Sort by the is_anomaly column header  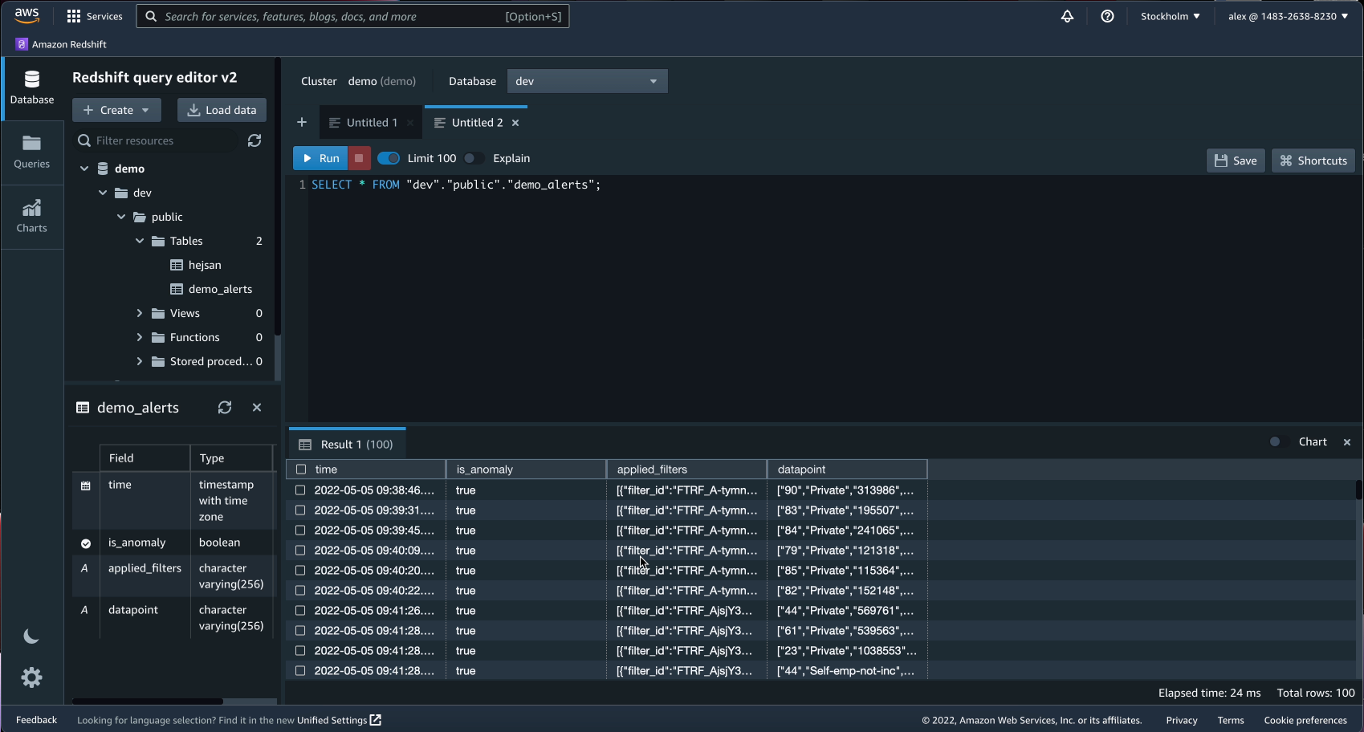(x=527, y=470)
